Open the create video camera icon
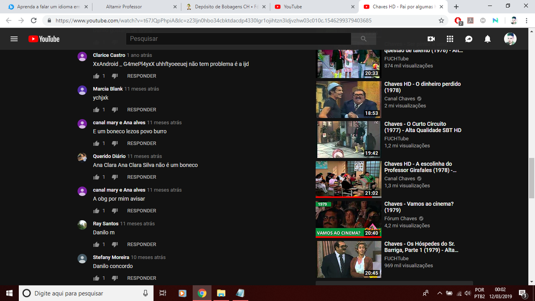Viewport: 535px width, 301px height. point(431,39)
